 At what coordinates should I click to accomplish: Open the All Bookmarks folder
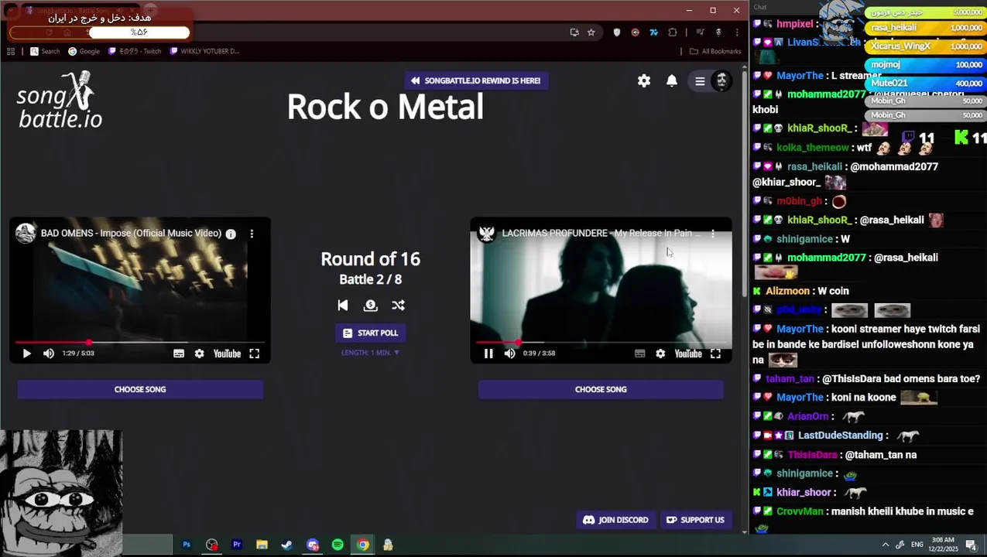[x=715, y=51]
